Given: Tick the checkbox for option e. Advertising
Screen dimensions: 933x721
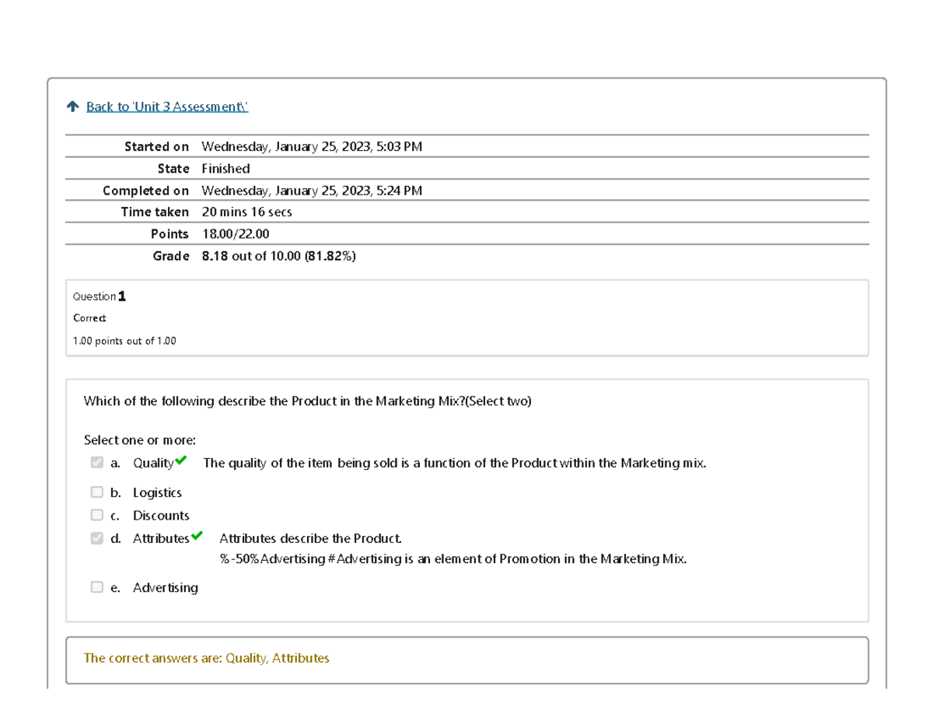Looking at the screenshot, I should (x=96, y=587).
